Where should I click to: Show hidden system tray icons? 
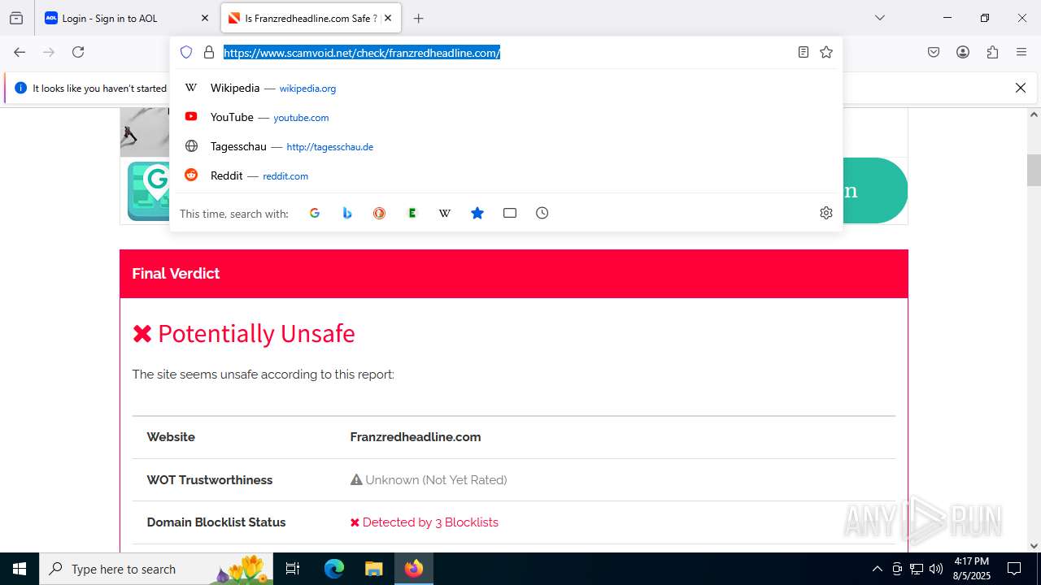point(877,569)
